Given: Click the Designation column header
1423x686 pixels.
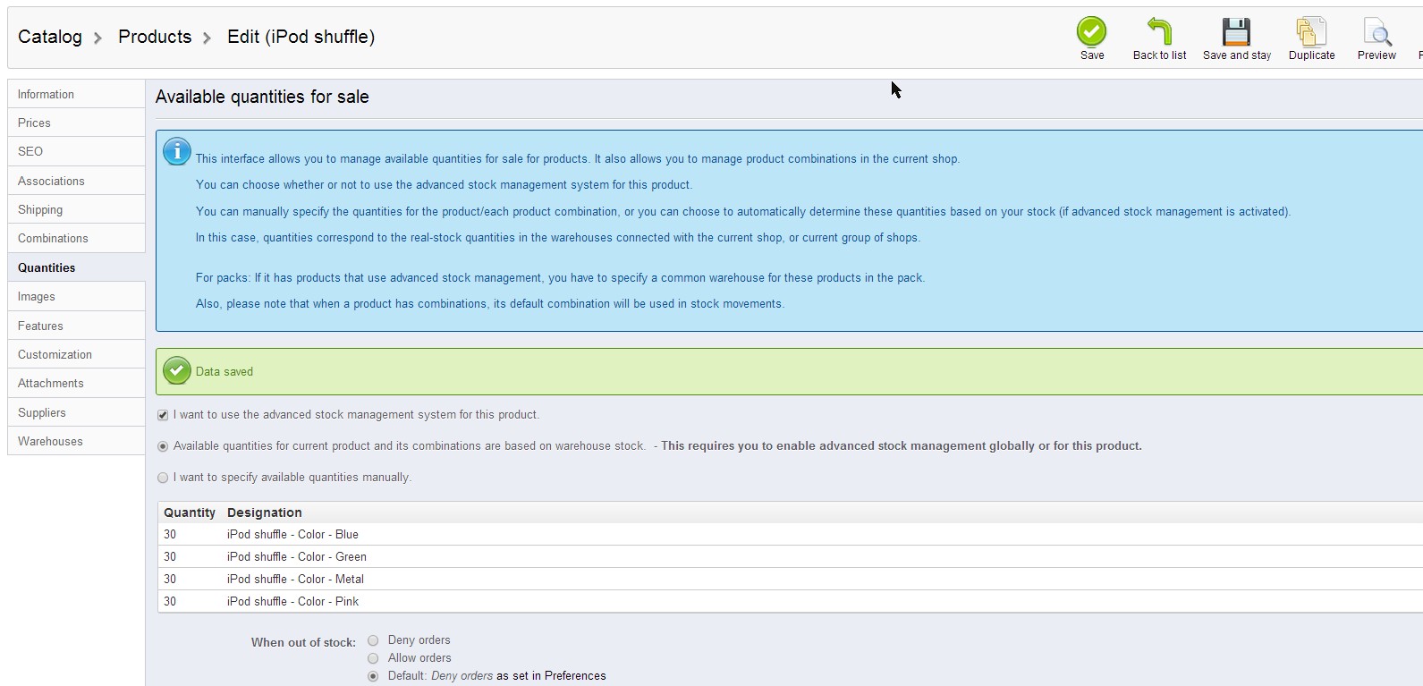Looking at the screenshot, I should (x=265, y=512).
